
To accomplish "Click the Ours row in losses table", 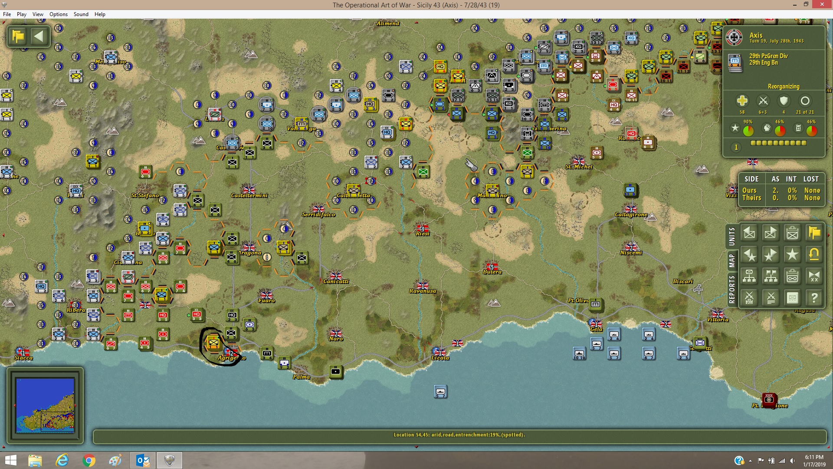I will pyautogui.click(x=781, y=190).
